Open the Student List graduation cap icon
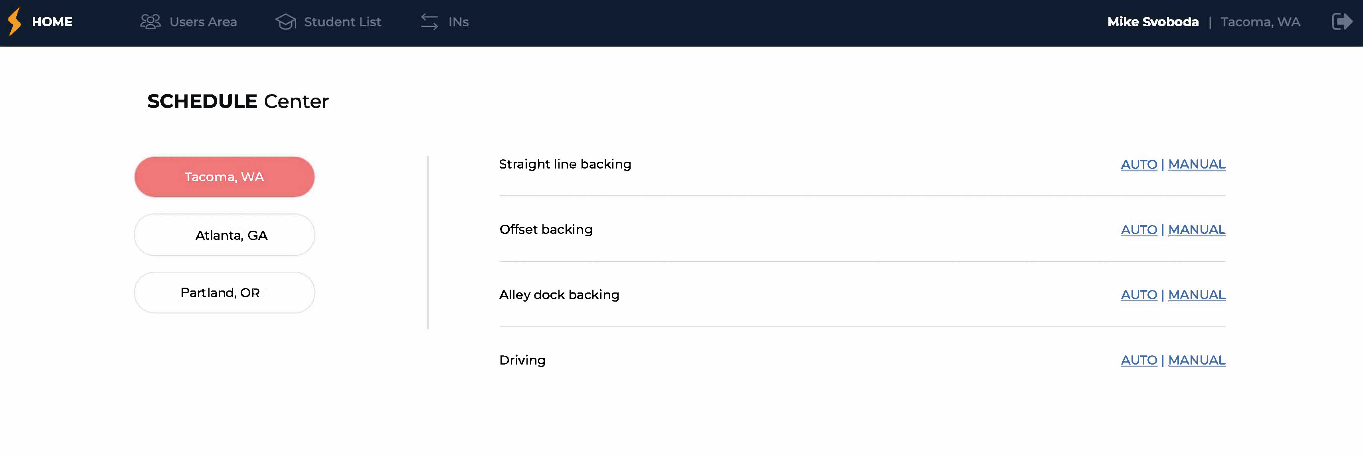This screenshot has width=1363, height=457. [285, 22]
